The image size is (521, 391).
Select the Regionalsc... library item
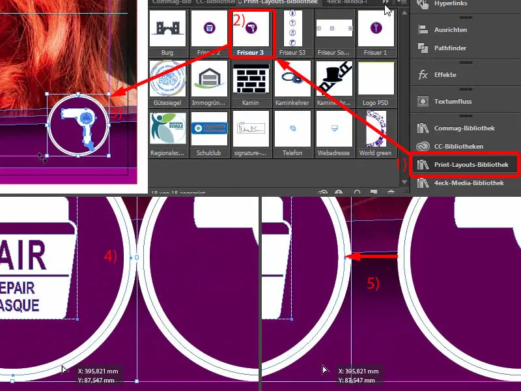pos(167,134)
